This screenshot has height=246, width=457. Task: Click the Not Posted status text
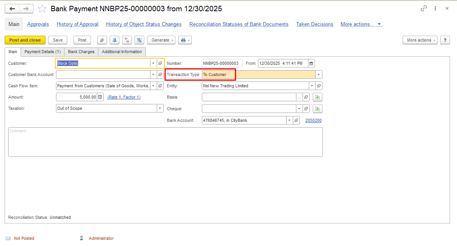point(24,239)
